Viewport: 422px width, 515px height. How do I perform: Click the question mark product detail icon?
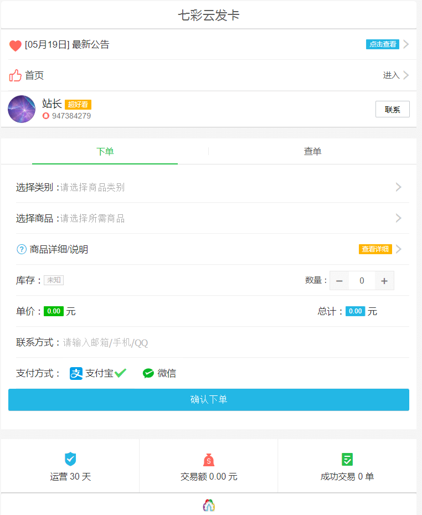pos(22,249)
